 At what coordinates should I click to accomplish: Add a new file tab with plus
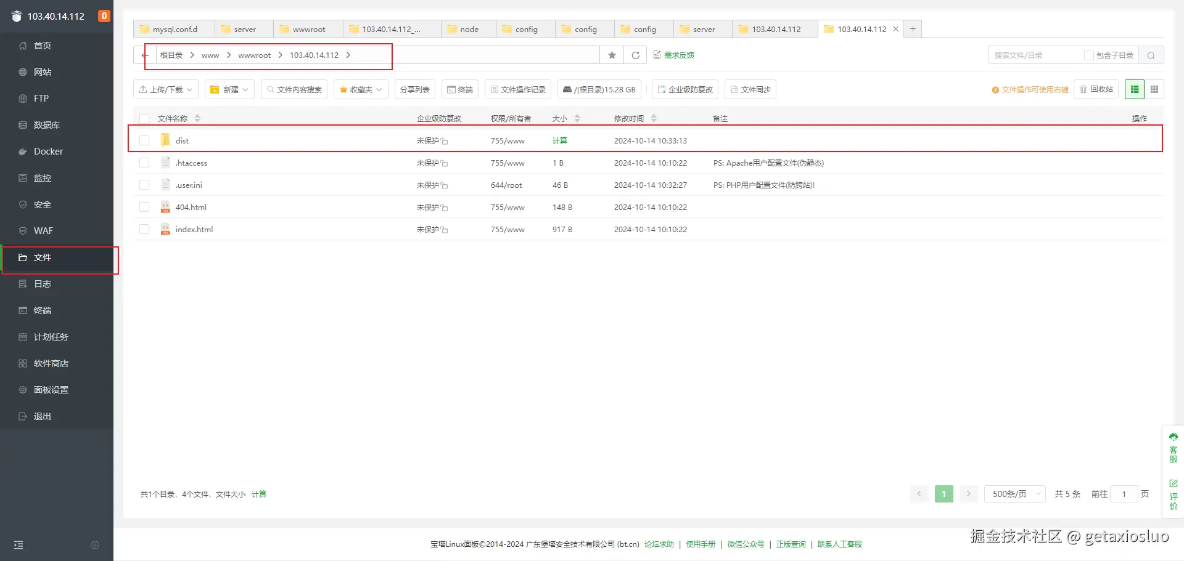click(x=913, y=29)
